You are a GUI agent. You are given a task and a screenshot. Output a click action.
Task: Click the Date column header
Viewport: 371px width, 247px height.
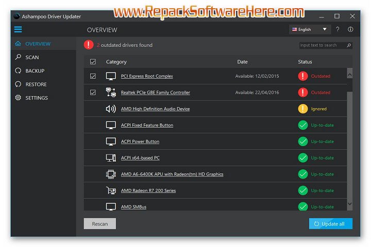(x=242, y=62)
